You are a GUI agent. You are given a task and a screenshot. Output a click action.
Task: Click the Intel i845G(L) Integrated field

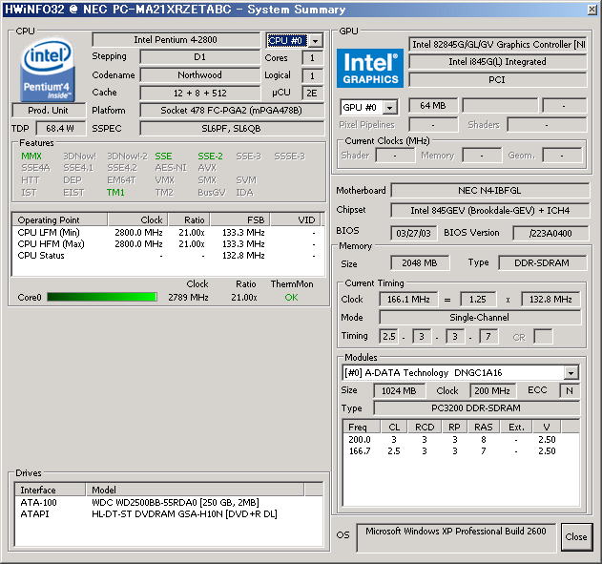pos(498,62)
